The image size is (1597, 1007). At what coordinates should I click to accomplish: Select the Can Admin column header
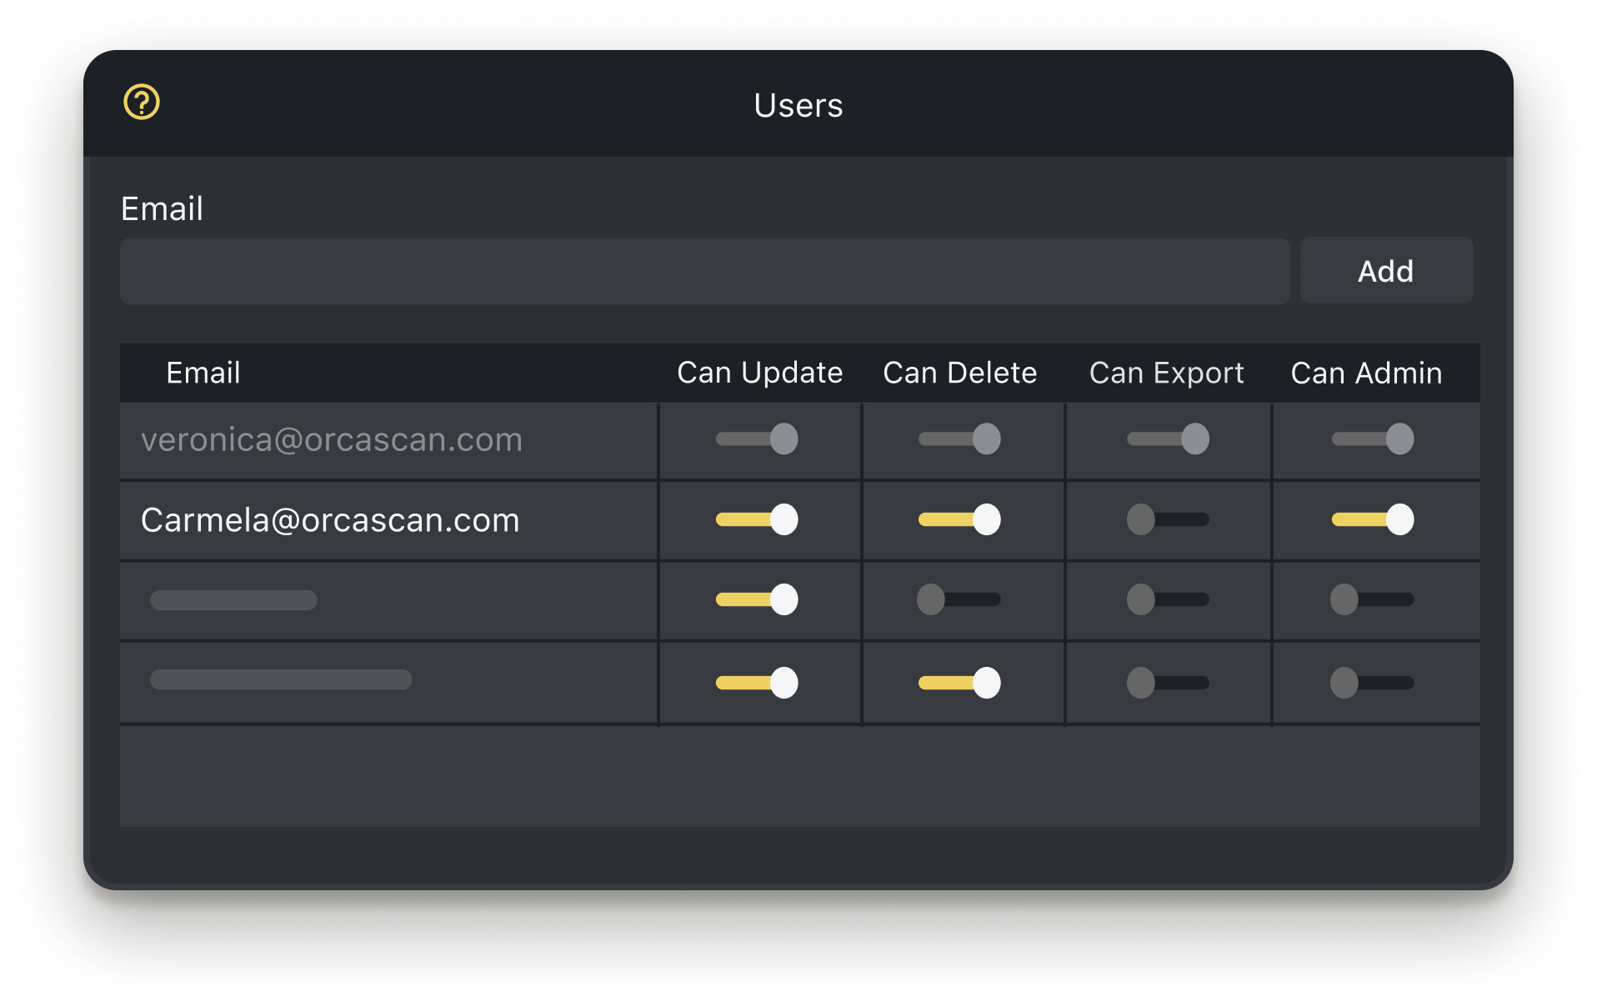[1366, 373]
